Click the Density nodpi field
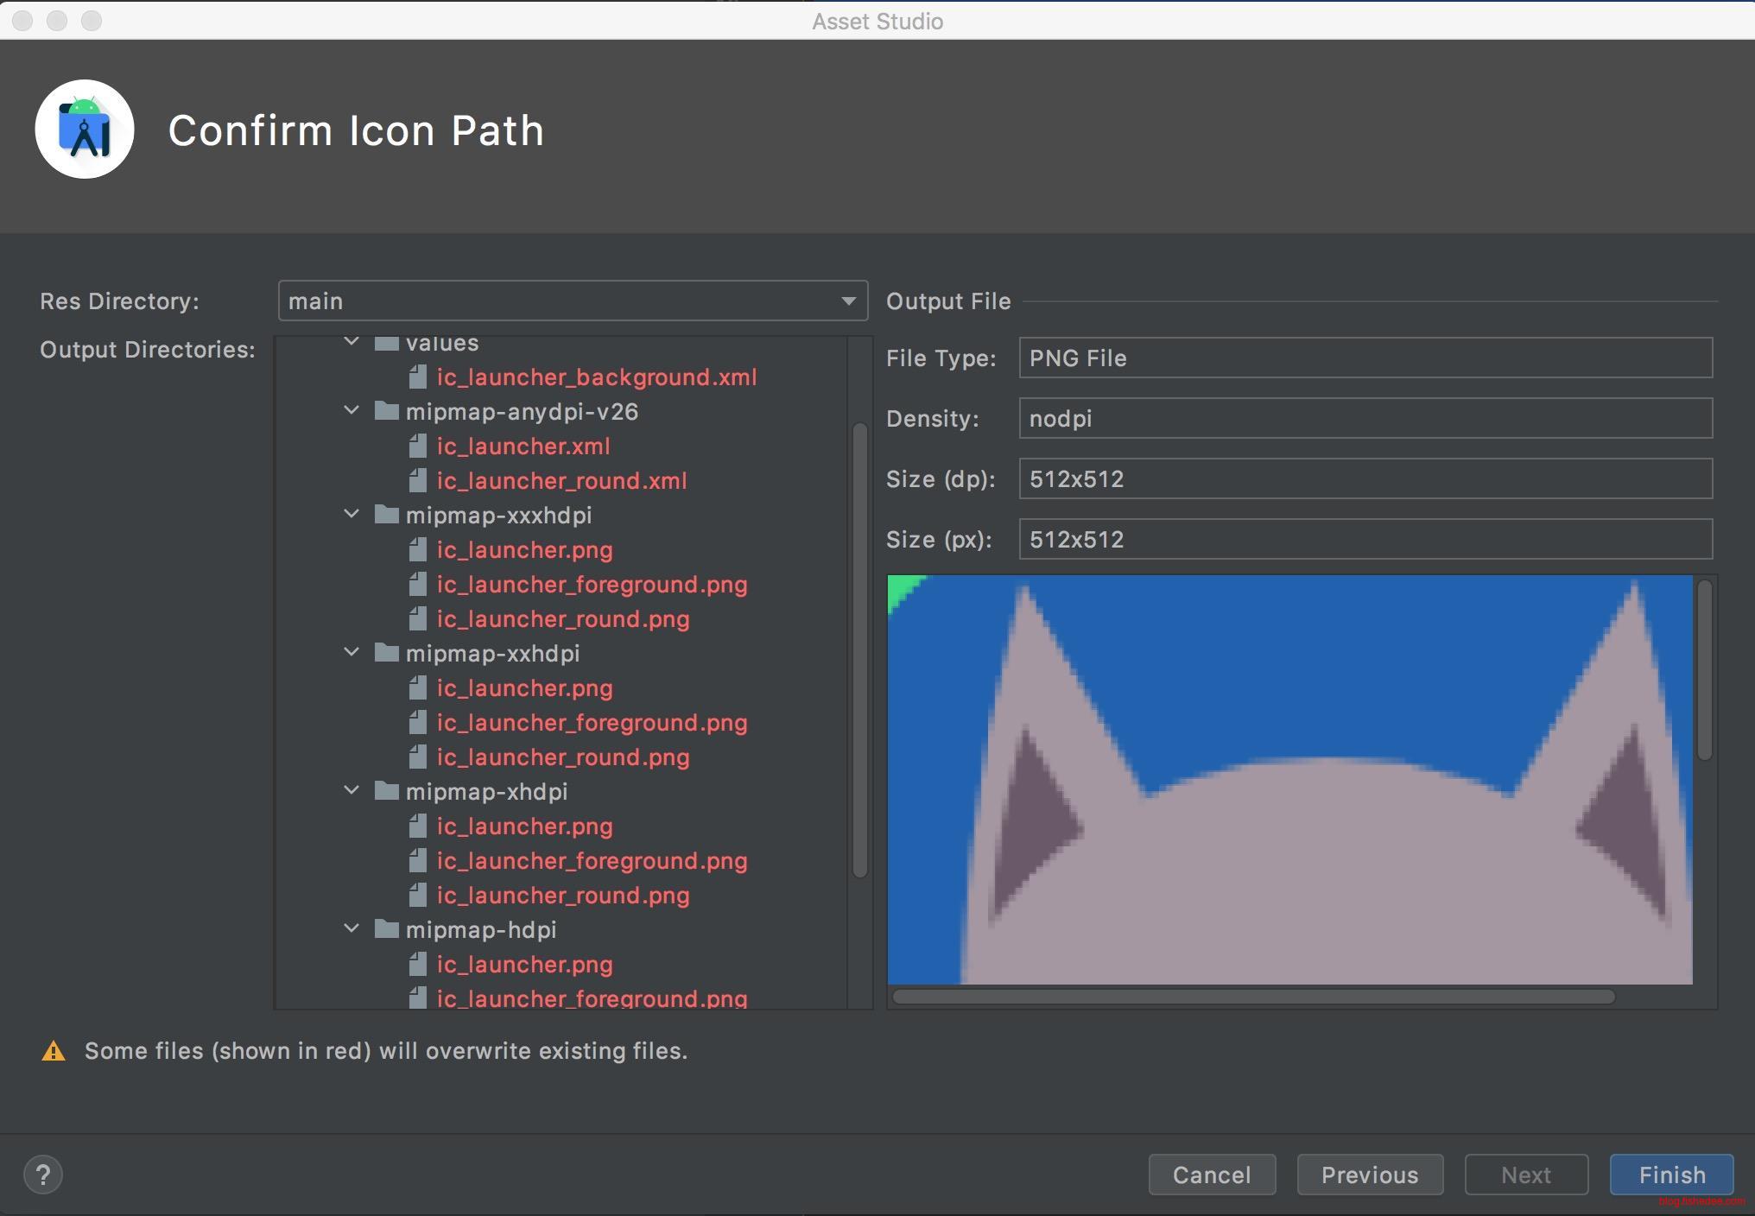1755x1216 pixels. coord(1365,418)
